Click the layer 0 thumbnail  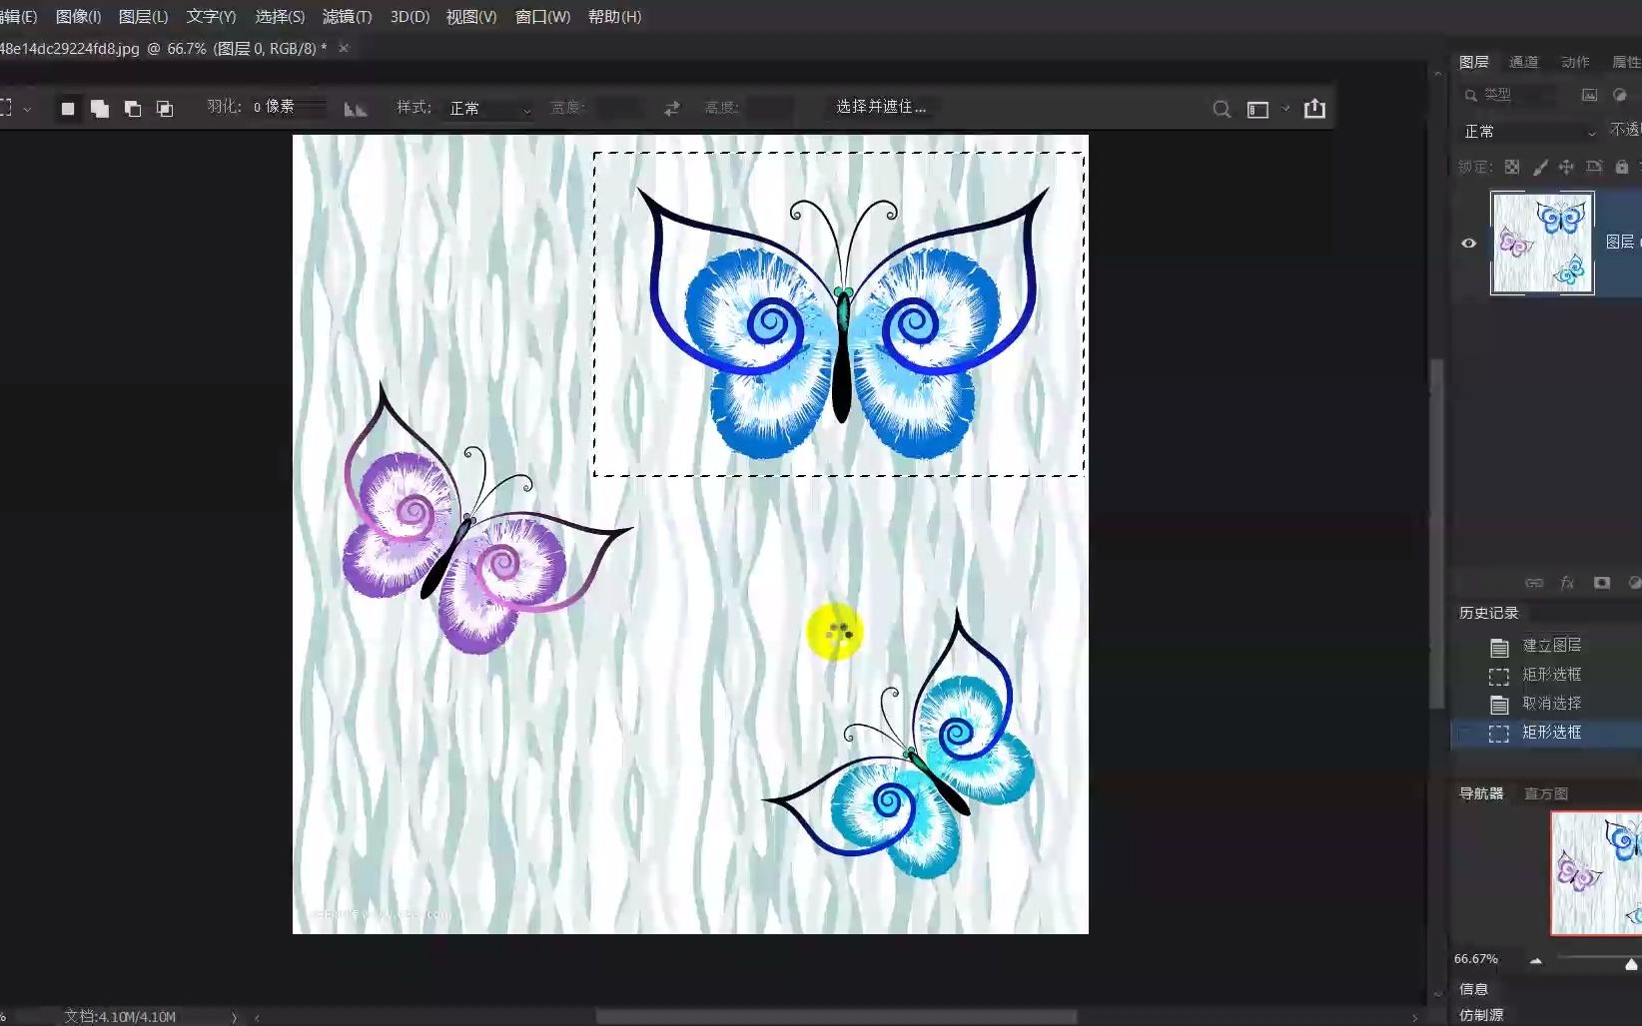pyautogui.click(x=1542, y=243)
